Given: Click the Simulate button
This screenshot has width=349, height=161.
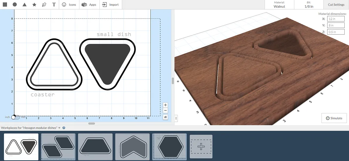Looking at the screenshot, I should tap(334, 118).
